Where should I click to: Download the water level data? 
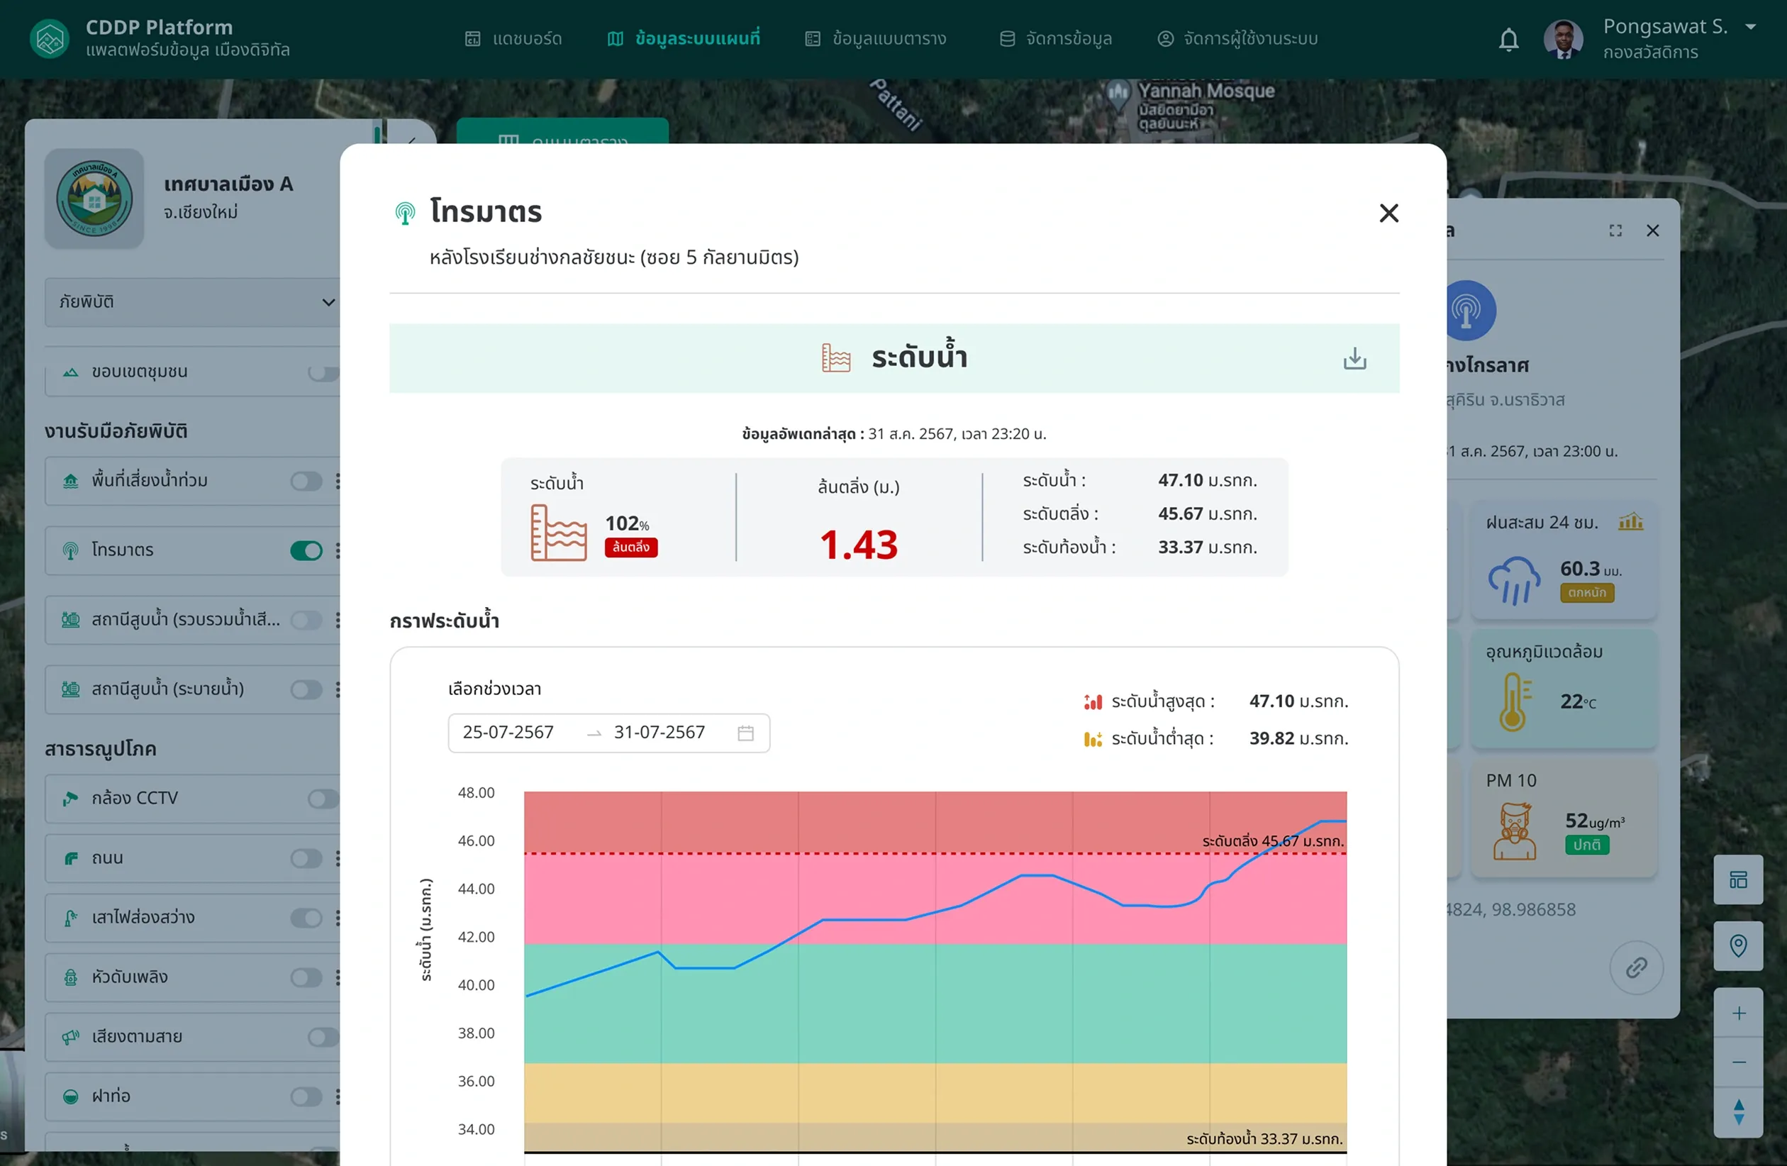pos(1354,358)
